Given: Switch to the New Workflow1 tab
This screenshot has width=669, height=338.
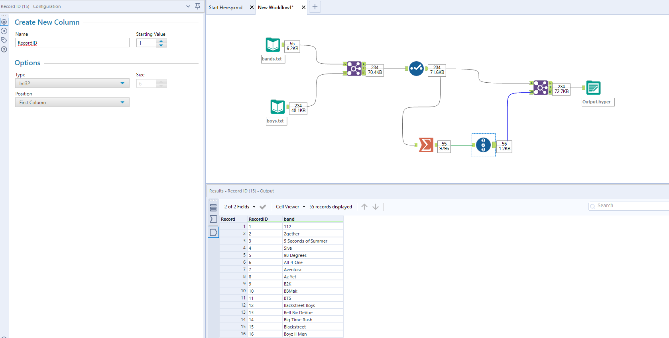Looking at the screenshot, I should point(275,8).
